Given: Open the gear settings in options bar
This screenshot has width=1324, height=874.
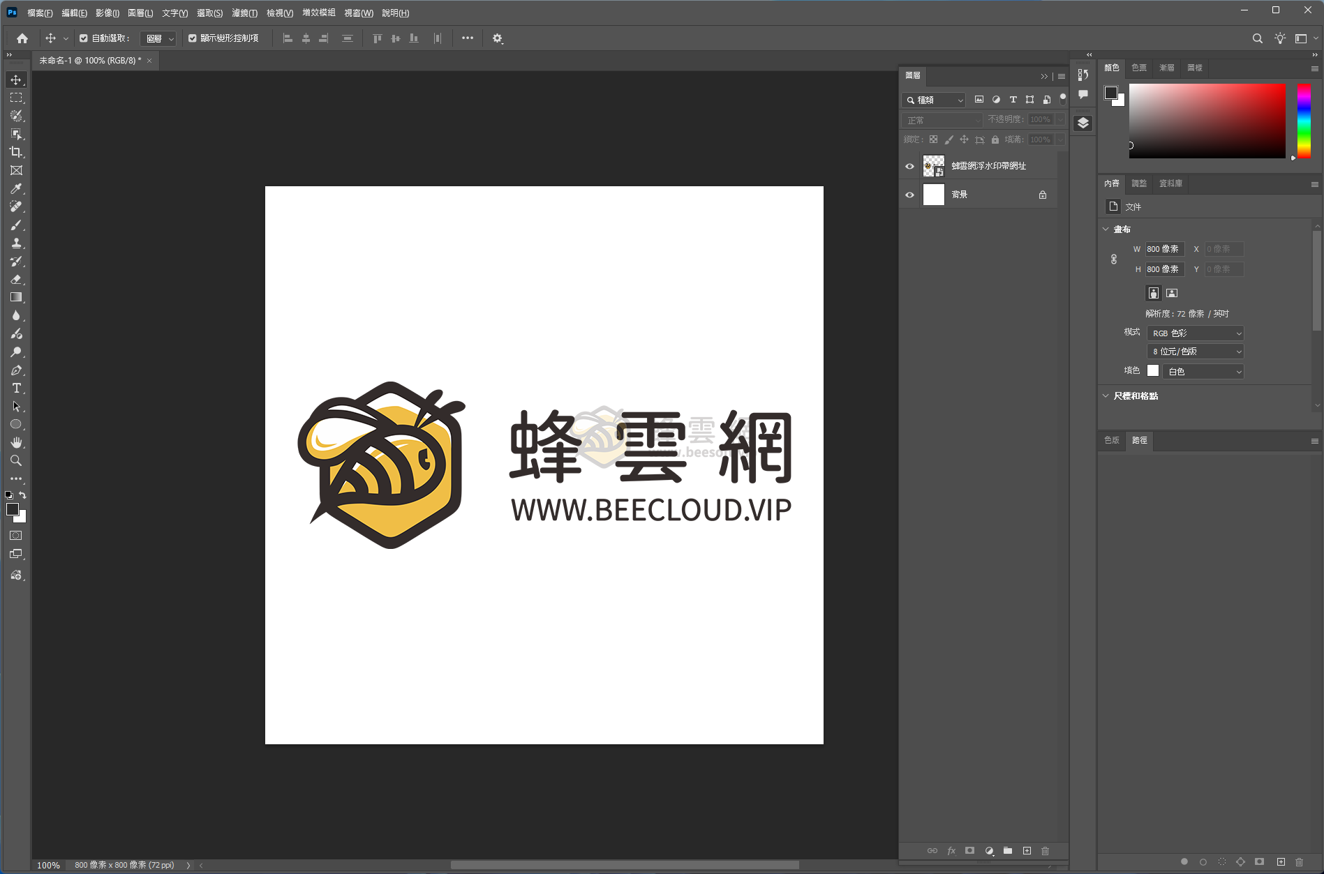Looking at the screenshot, I should (x=498, y=38).
